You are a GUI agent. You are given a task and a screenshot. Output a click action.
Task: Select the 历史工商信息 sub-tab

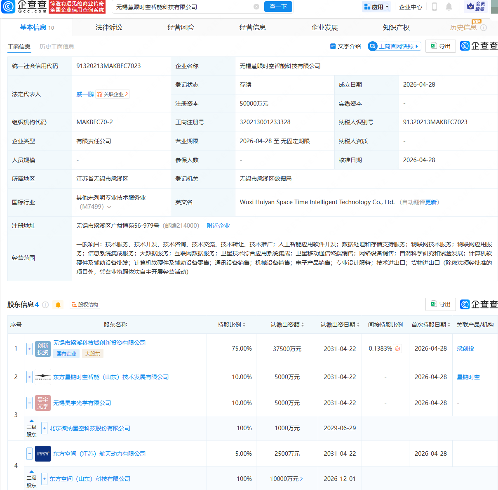57,47
